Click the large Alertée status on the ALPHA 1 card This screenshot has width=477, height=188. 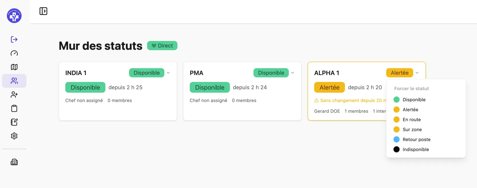coord(329,87)
